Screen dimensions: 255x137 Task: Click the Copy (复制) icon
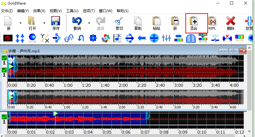point(138,23)
